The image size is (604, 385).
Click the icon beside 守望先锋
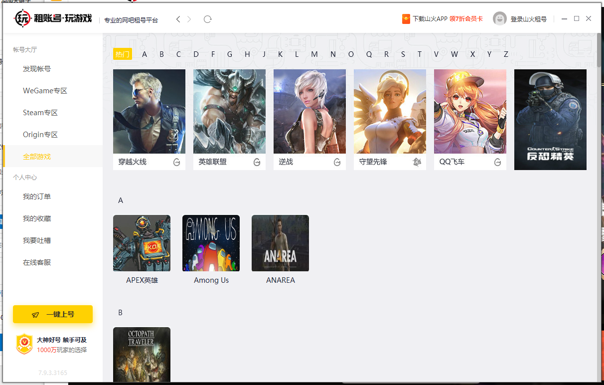417,162
